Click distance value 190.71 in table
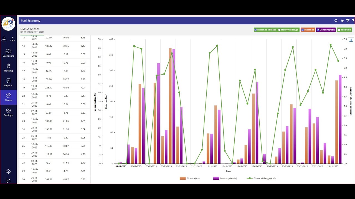The width and height of the screenshot is (355, 199). [49, 129]
